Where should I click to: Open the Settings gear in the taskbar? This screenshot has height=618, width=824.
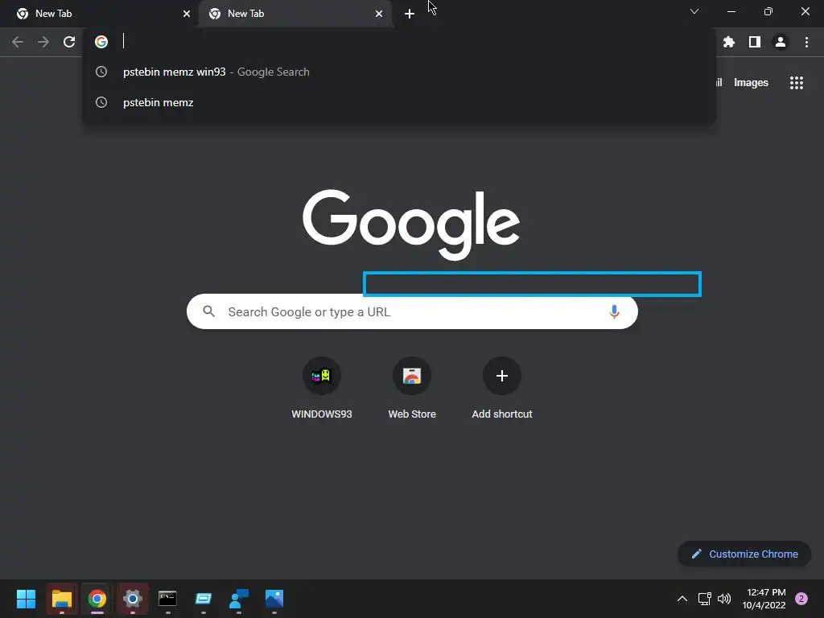coord(133,599)
